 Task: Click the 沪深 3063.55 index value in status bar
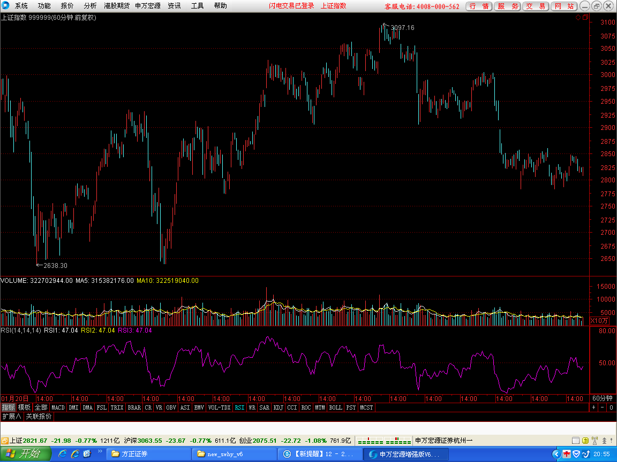(143, 441)
